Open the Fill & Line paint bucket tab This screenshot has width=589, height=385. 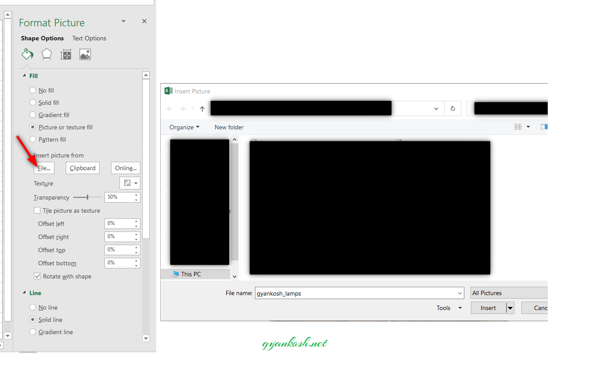click(x=27, y=54)
